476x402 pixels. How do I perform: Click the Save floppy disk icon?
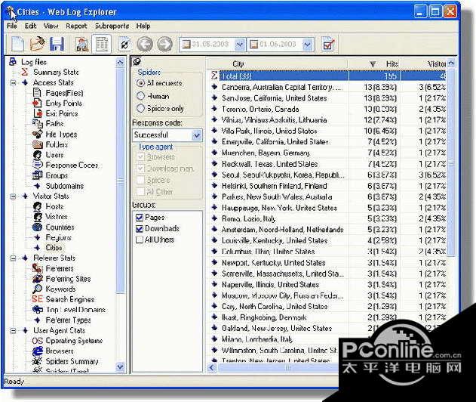tap(57, 44)
